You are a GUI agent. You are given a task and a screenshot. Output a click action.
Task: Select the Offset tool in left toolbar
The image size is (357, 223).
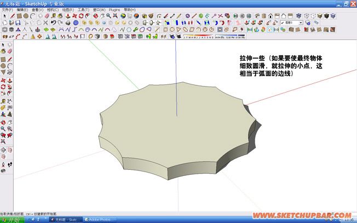(x=10, y=93)
